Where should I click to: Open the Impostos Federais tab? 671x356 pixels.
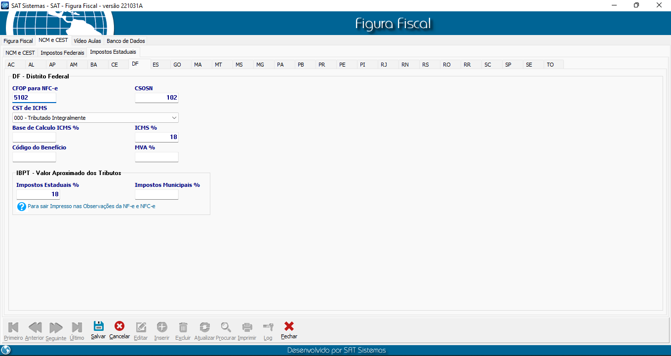tap(62, 52)
